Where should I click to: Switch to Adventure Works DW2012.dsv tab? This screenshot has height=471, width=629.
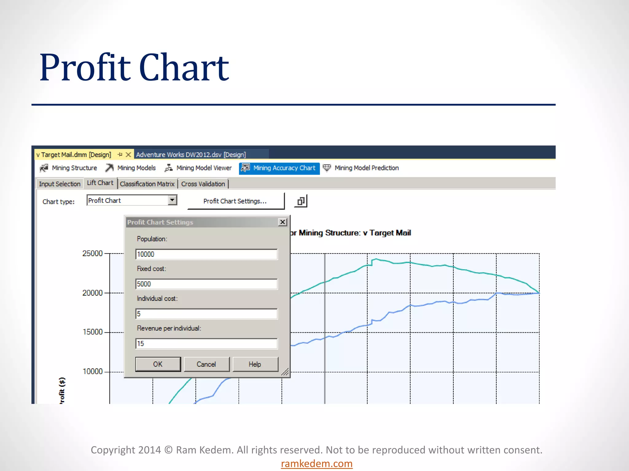click(191, 155)
